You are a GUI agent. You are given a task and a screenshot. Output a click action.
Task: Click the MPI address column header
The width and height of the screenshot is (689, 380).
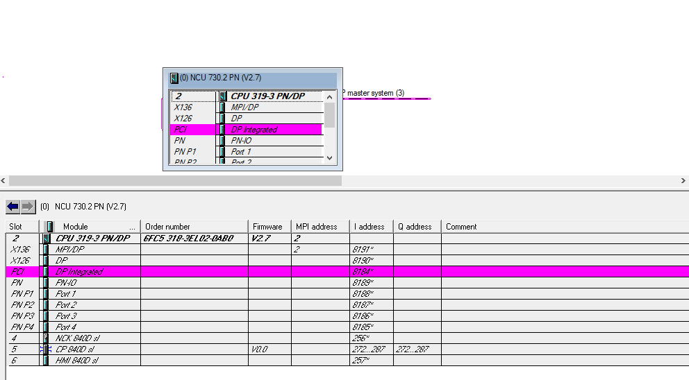(320, 227)
